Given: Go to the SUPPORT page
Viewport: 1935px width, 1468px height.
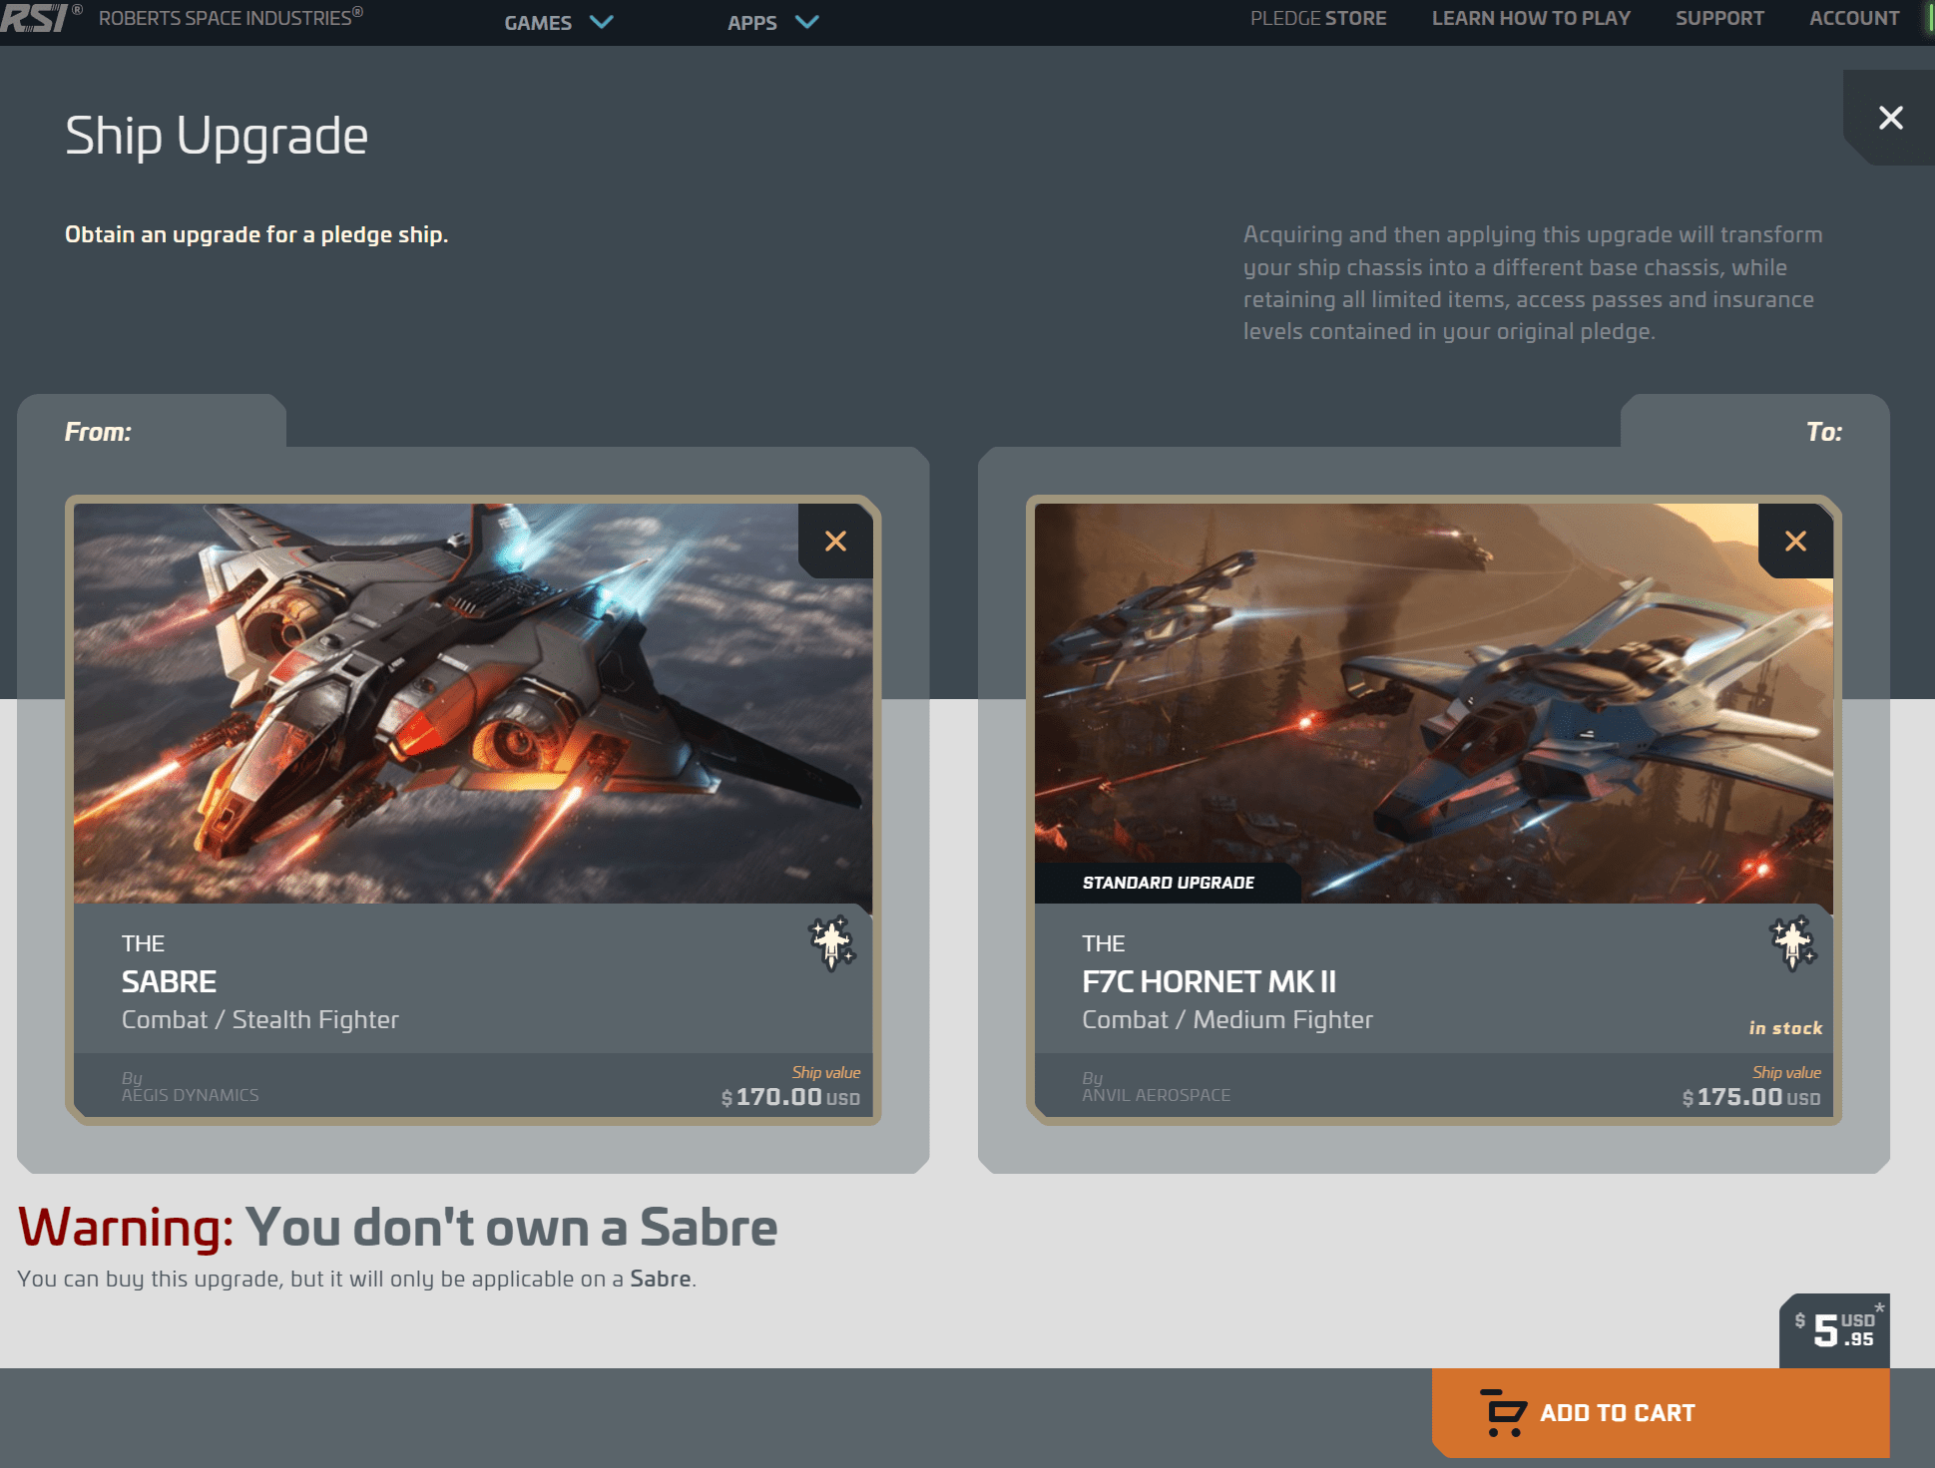Looking at the screenshot, I should pos(1719,18).
